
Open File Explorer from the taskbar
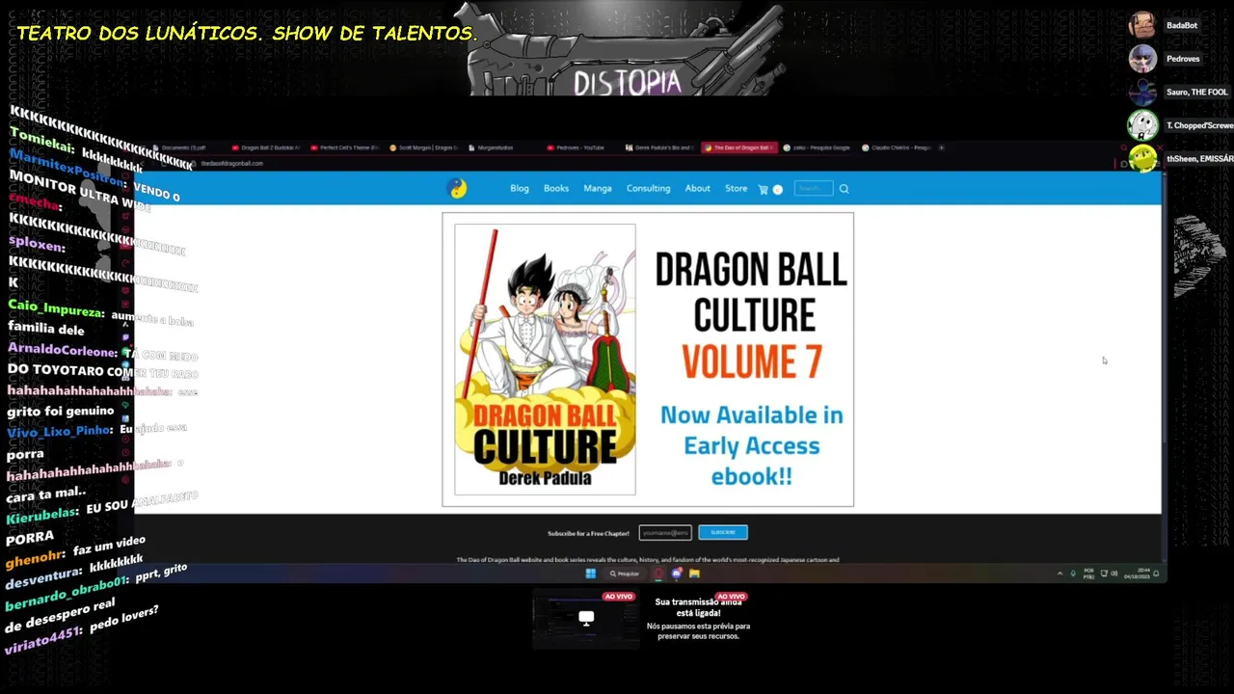pos(694,574)
